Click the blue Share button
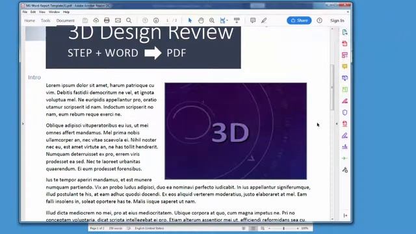416x234 pixels. point(299,20)
